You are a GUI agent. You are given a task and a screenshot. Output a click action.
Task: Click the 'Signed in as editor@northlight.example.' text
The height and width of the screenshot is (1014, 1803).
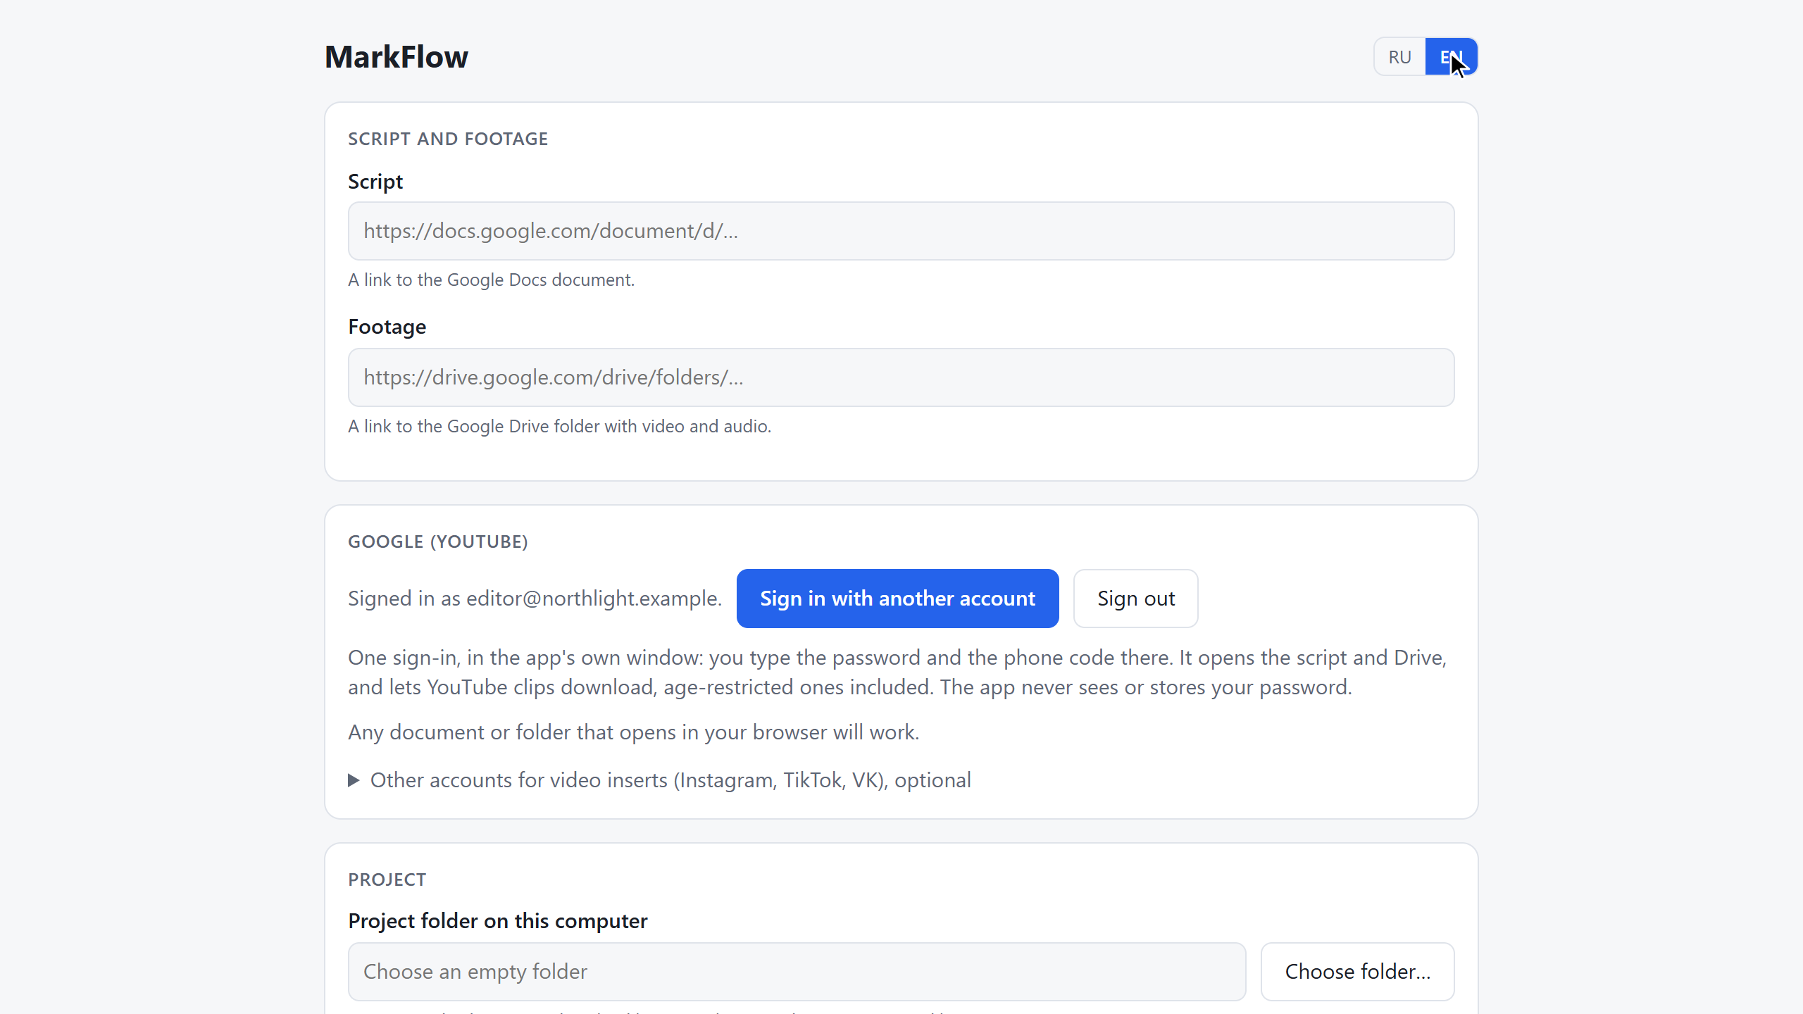point(535,599)
